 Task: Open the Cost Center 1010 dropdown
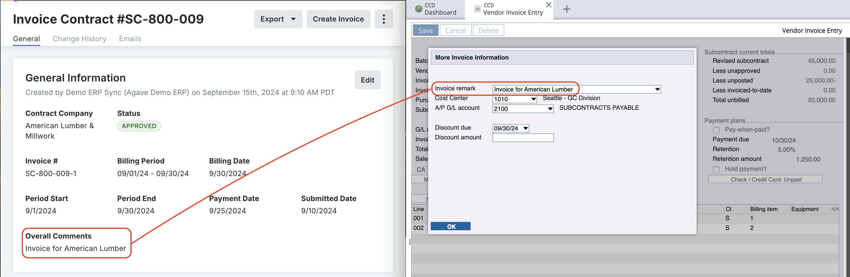[533, 99]
